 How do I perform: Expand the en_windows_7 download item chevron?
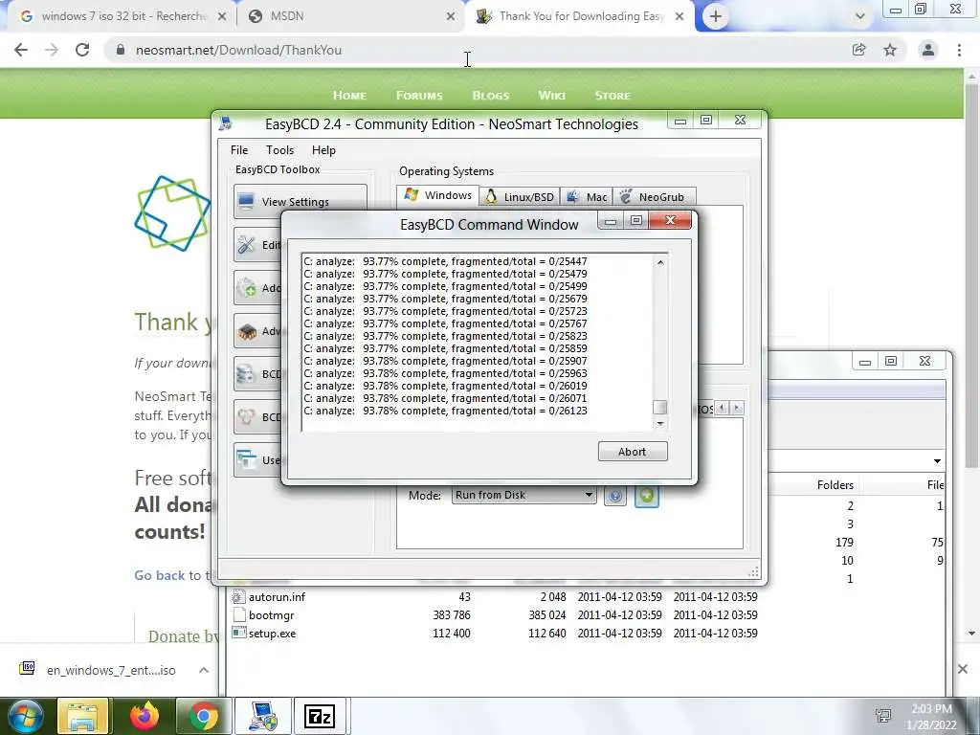click(x=204, y=670)
